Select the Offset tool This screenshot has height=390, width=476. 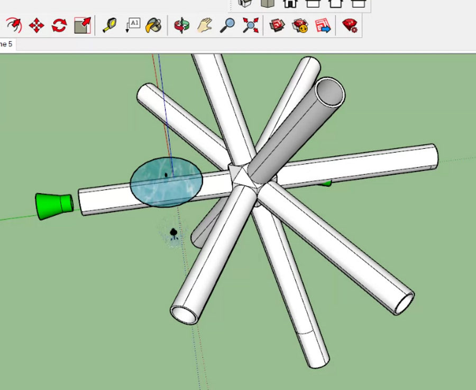click(x=14, y=25)
